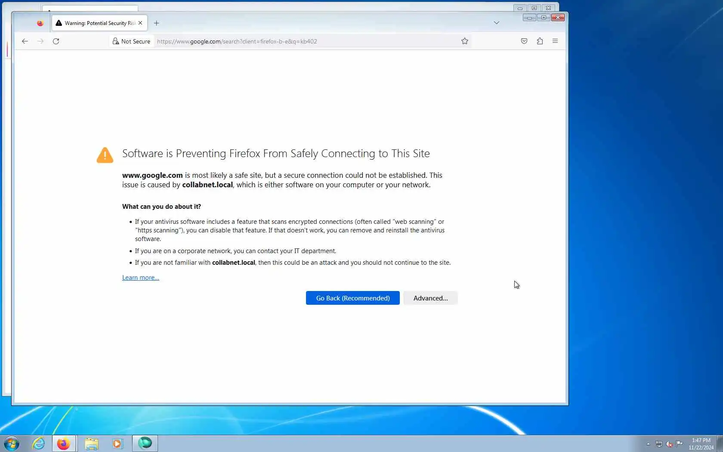The height and width of the screenshot is (452, 723).
Task: Click the muted volume tray icon
Action: (x=669, y=444)
